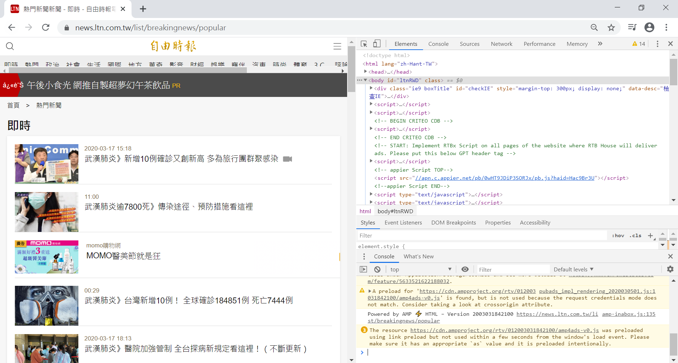Close the console drawer

pyautogui.click(x=670, y=257)
